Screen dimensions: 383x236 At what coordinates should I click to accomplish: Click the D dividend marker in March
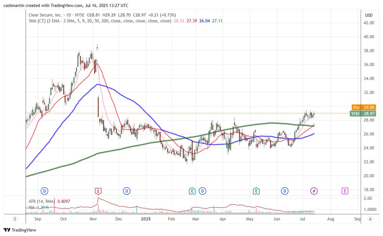[x=202, y=191]
